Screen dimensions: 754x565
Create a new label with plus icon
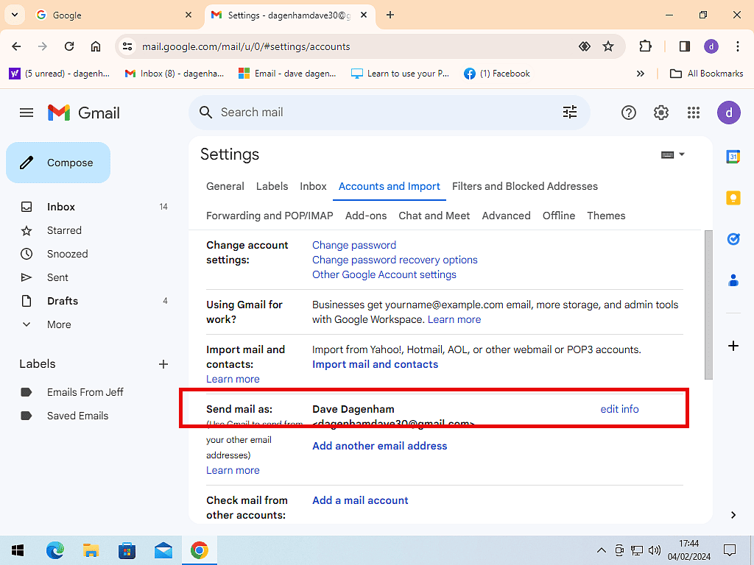(x=163, y=364)
